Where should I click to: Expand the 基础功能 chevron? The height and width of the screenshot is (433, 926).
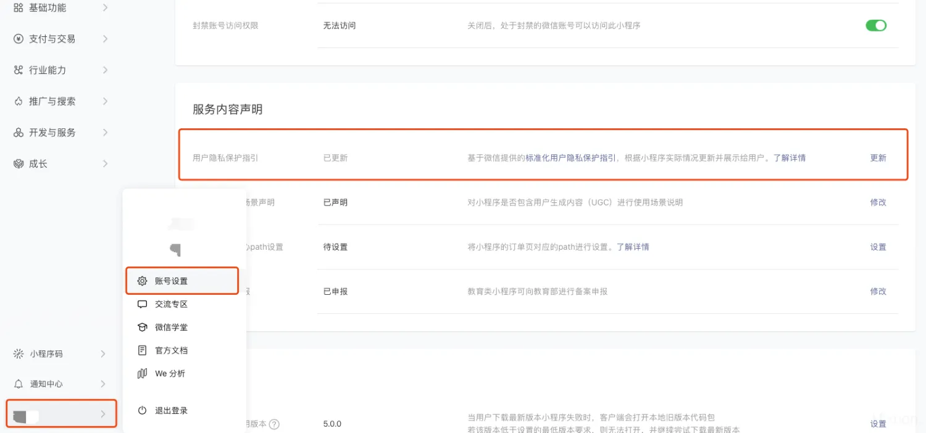[x=105, y=7]
